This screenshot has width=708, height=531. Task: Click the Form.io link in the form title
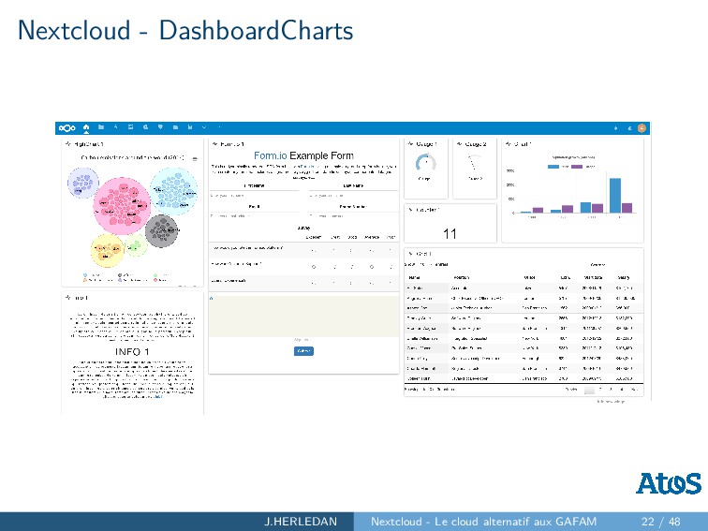(x=270, y=155)
